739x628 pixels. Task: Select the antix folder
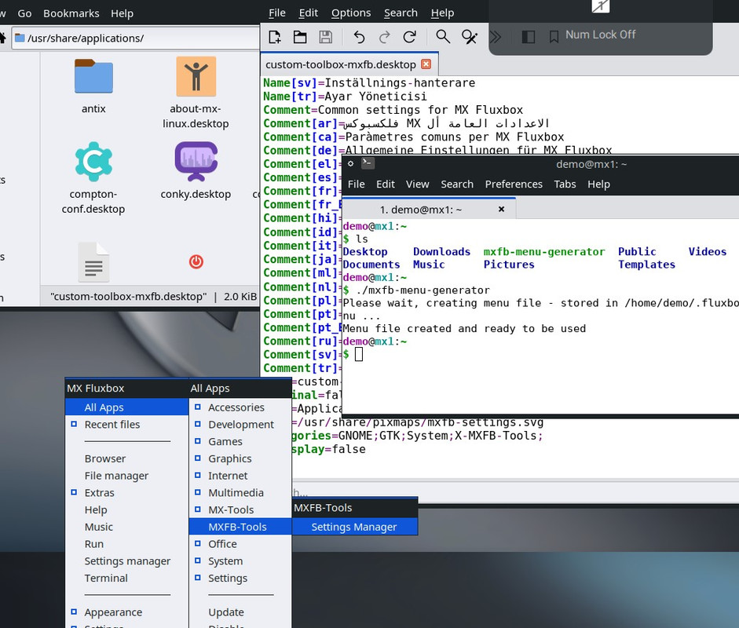(93, 77)
